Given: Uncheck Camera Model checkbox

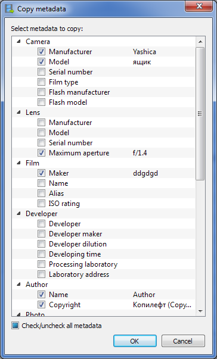Looking at the screenshot, I should tap(41, 62).
